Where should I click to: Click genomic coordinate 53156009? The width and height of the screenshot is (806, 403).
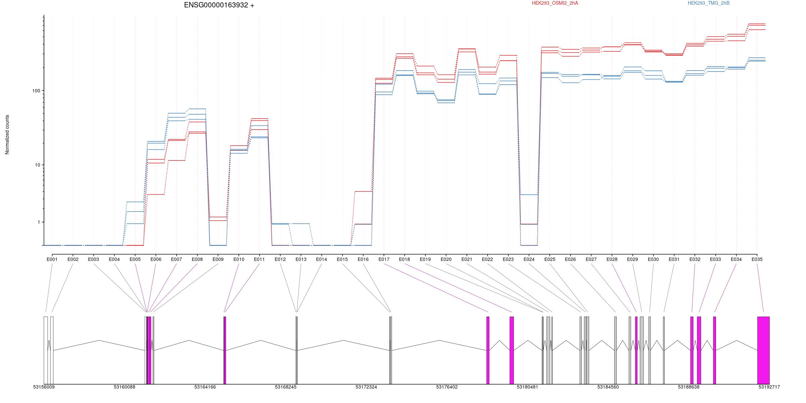[44, 387]
